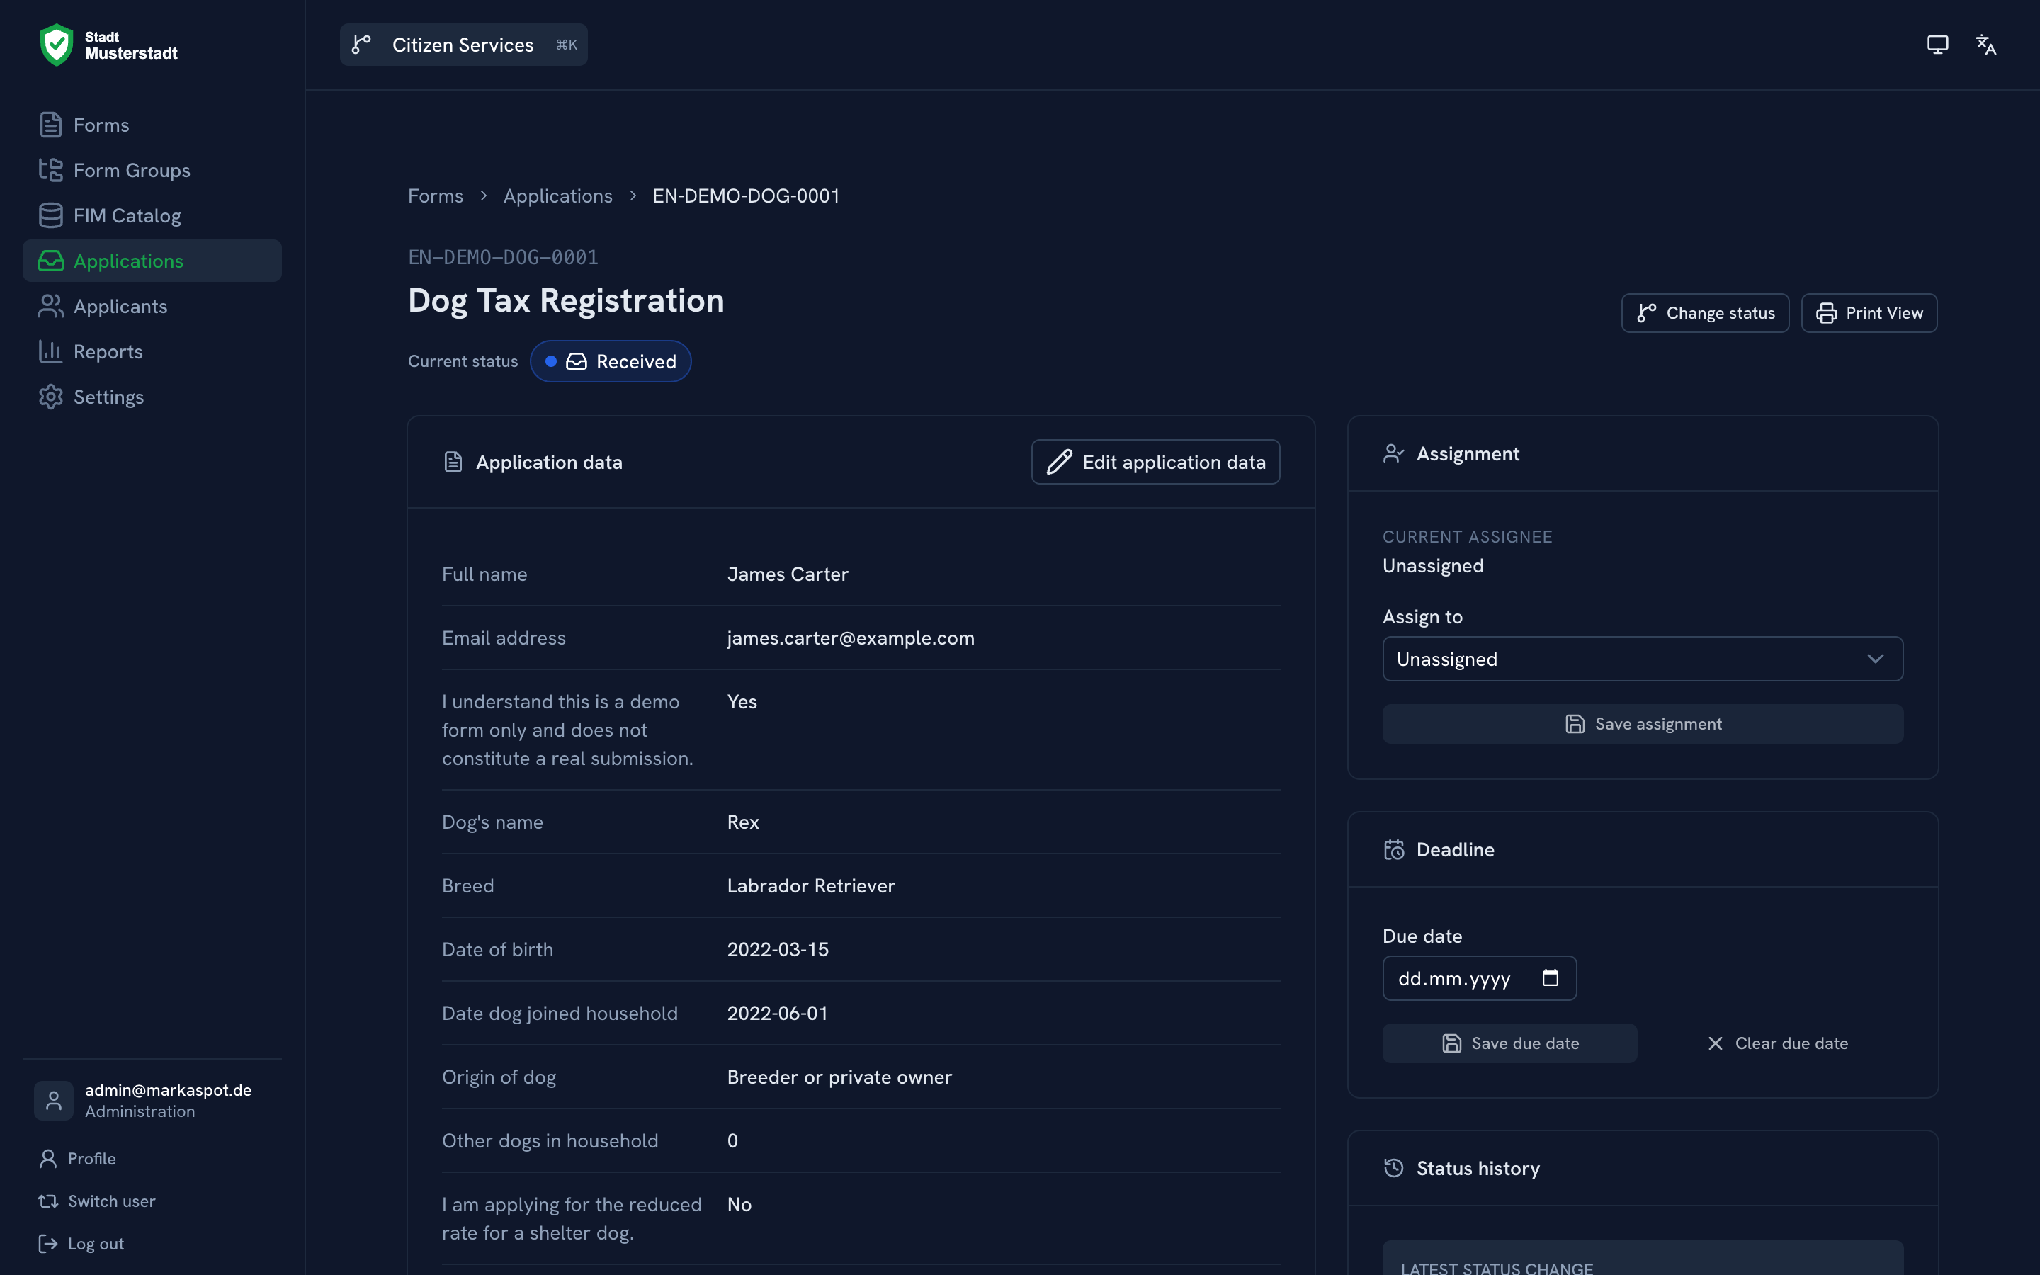Screen dimensions: 2040x1275
Task: Open the Citizen Services command switcher
Action: pyautogui.click(x=464, y=45)
